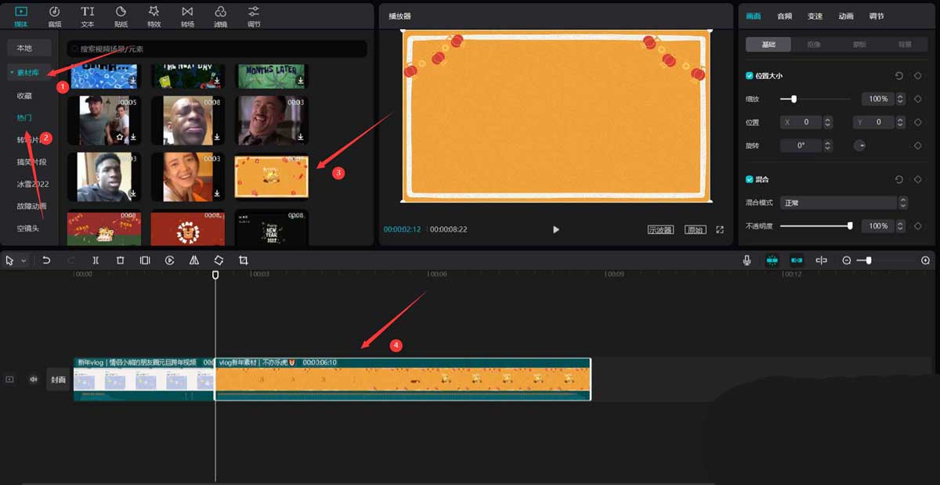Play the preview with the play button
Screen dimensions: 940x485
pyautogui.click(x=556, y=230)
